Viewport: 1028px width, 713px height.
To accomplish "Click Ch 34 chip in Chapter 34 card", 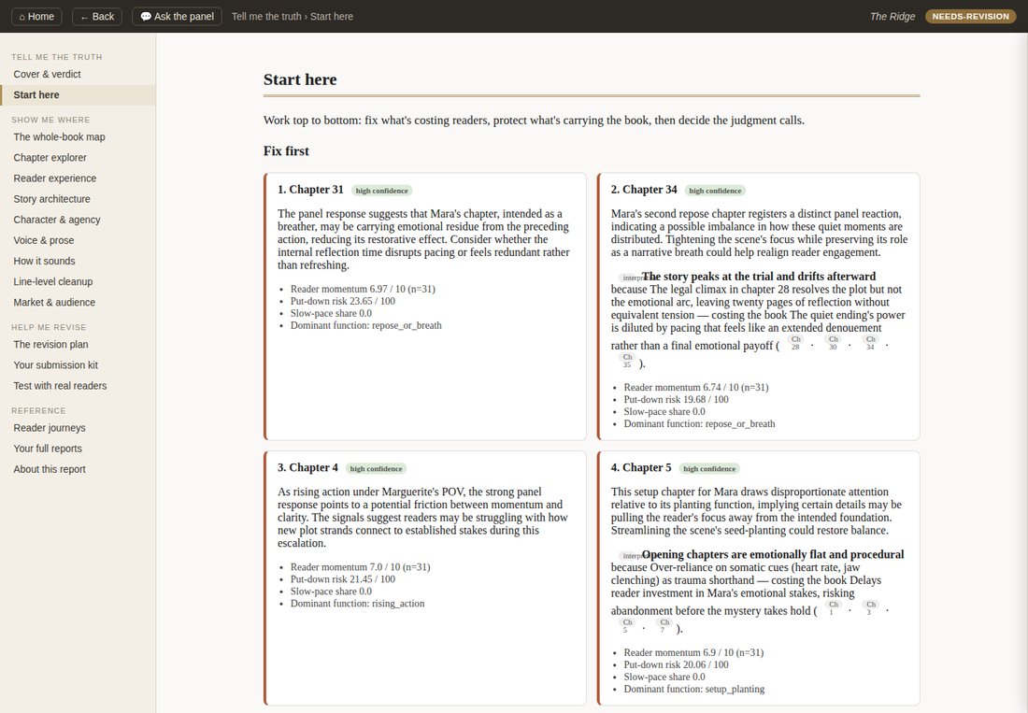I will (870, 343).
